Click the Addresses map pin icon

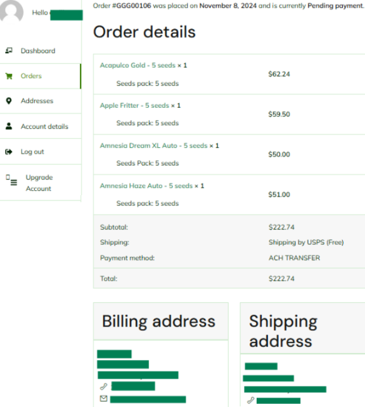coord(9,101)
